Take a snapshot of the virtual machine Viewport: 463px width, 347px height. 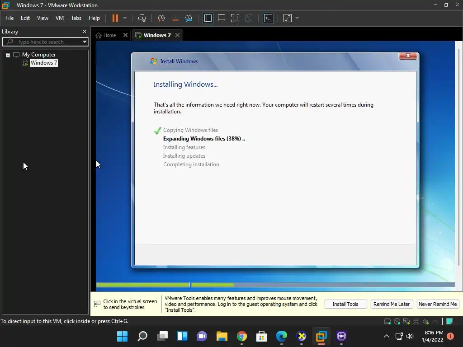(x=161, y=18)
